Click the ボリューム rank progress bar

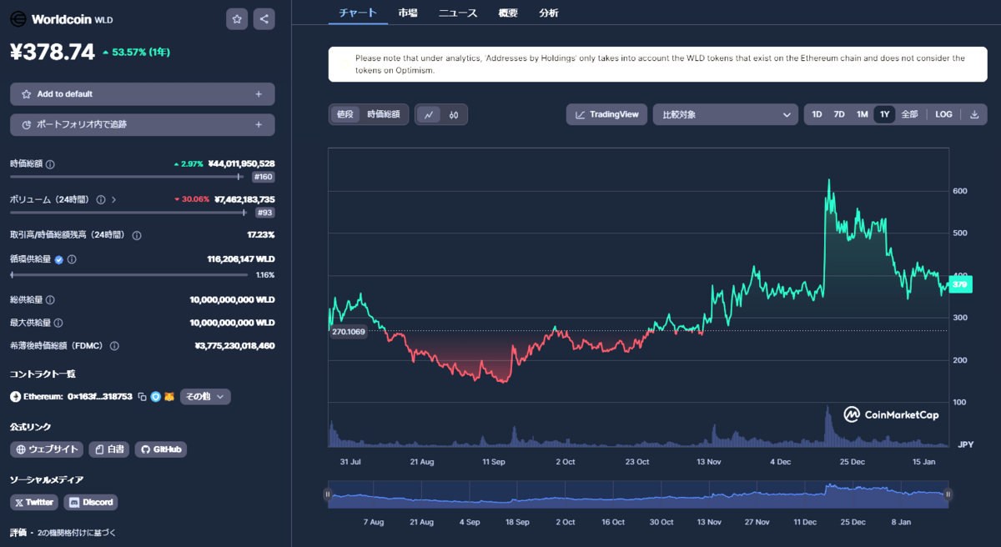[x=128, y=213]
